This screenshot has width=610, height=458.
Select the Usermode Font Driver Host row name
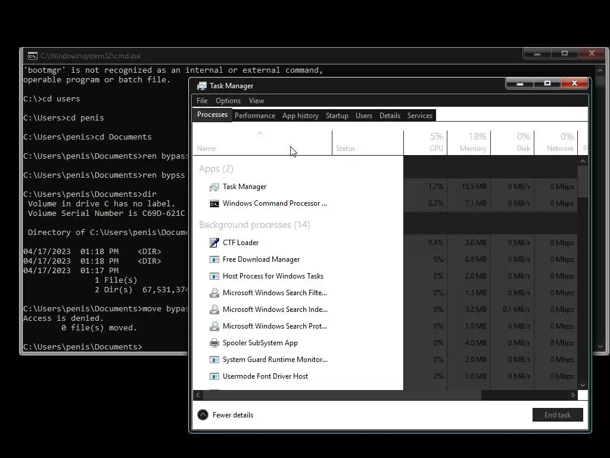tap(265, 376)
